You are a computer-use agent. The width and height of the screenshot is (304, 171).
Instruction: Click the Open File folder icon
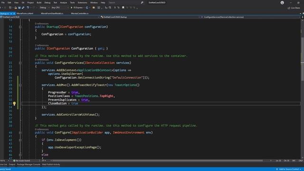[16, 8]
